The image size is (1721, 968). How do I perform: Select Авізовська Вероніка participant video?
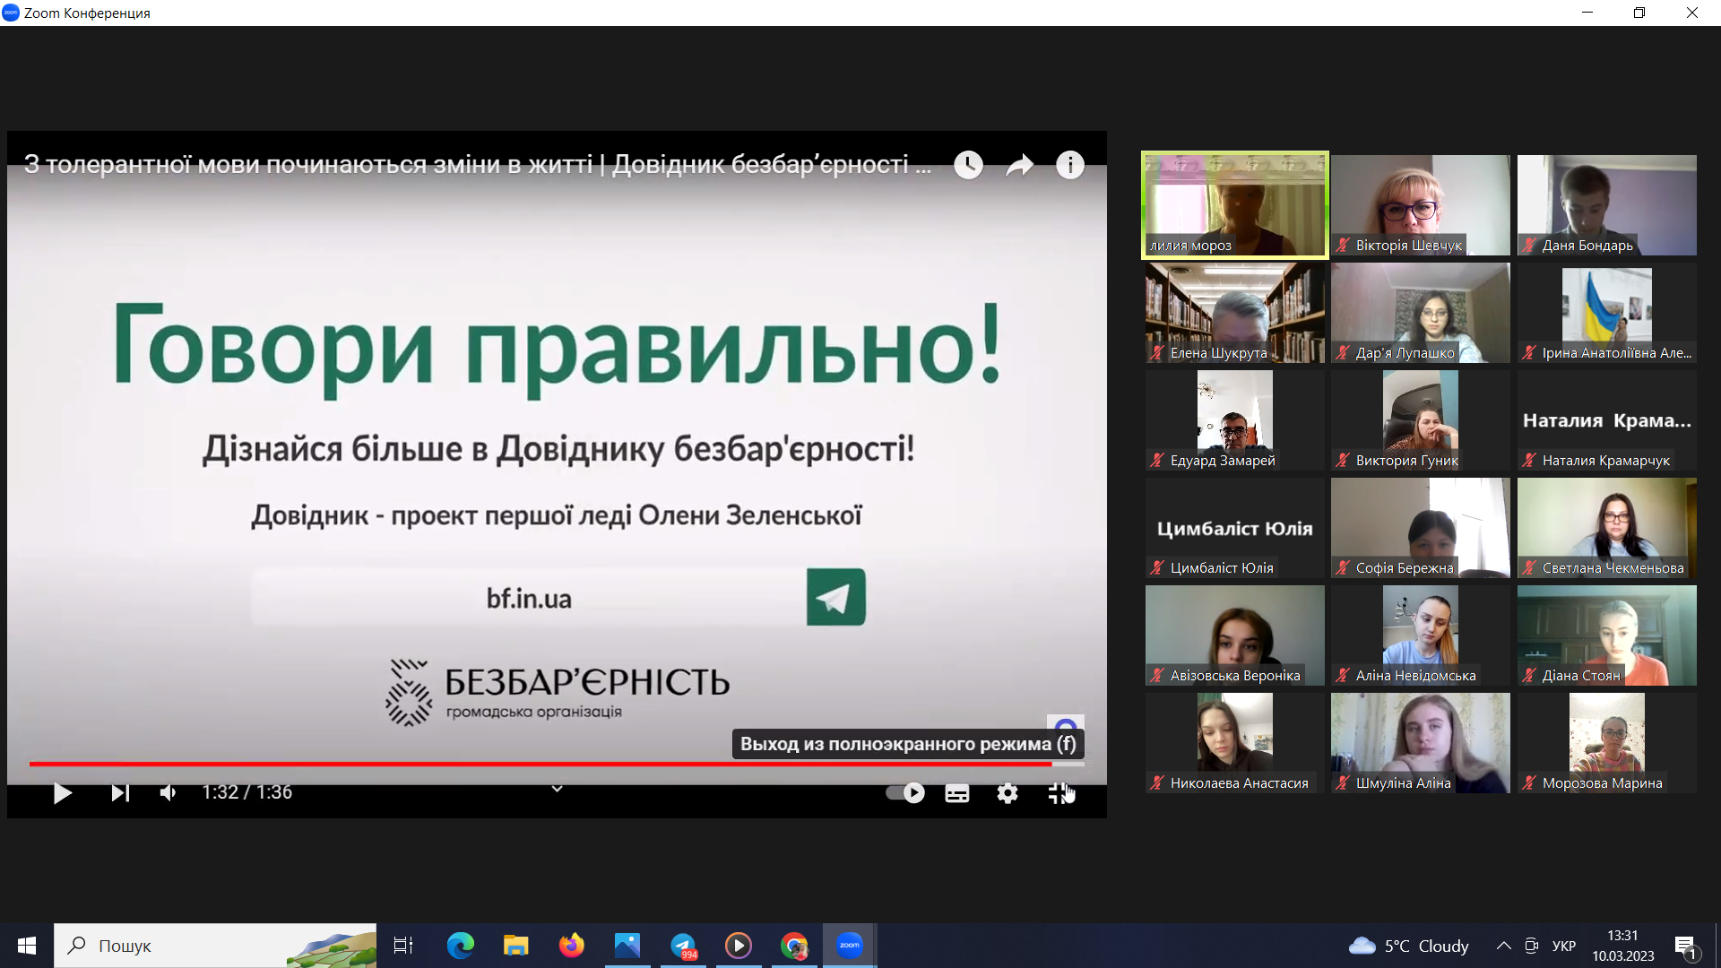(x=1234, y=635)
